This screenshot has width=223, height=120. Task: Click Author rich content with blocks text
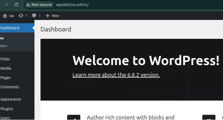(130, 118)
